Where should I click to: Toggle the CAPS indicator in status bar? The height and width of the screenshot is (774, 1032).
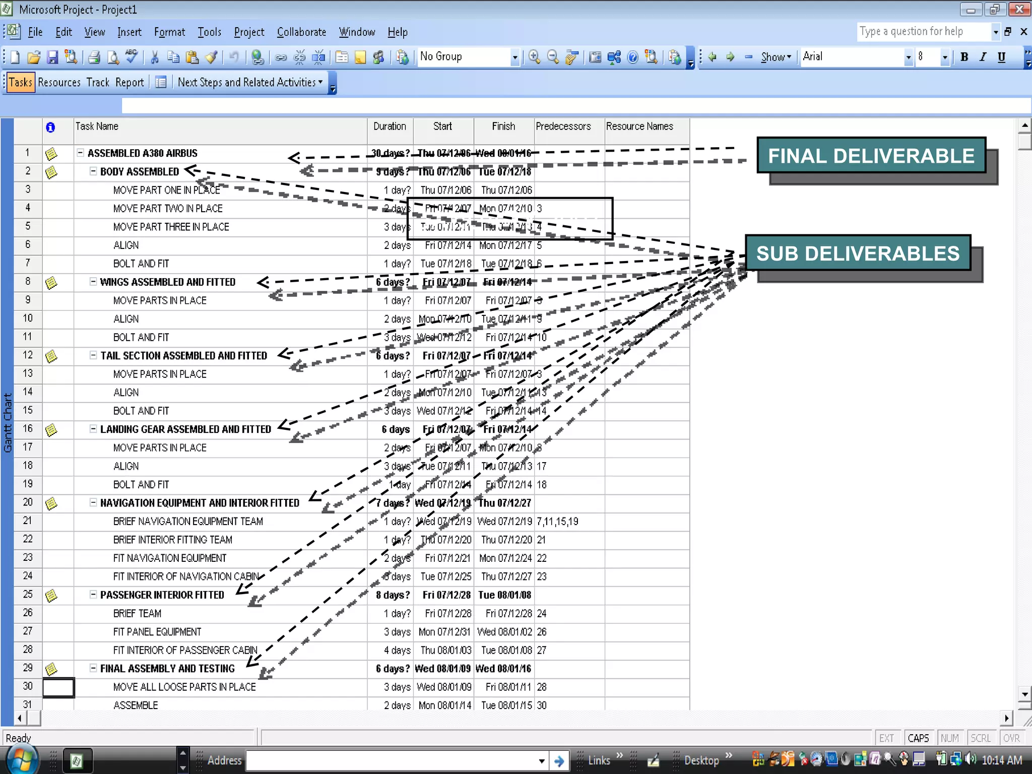point(918,738)
